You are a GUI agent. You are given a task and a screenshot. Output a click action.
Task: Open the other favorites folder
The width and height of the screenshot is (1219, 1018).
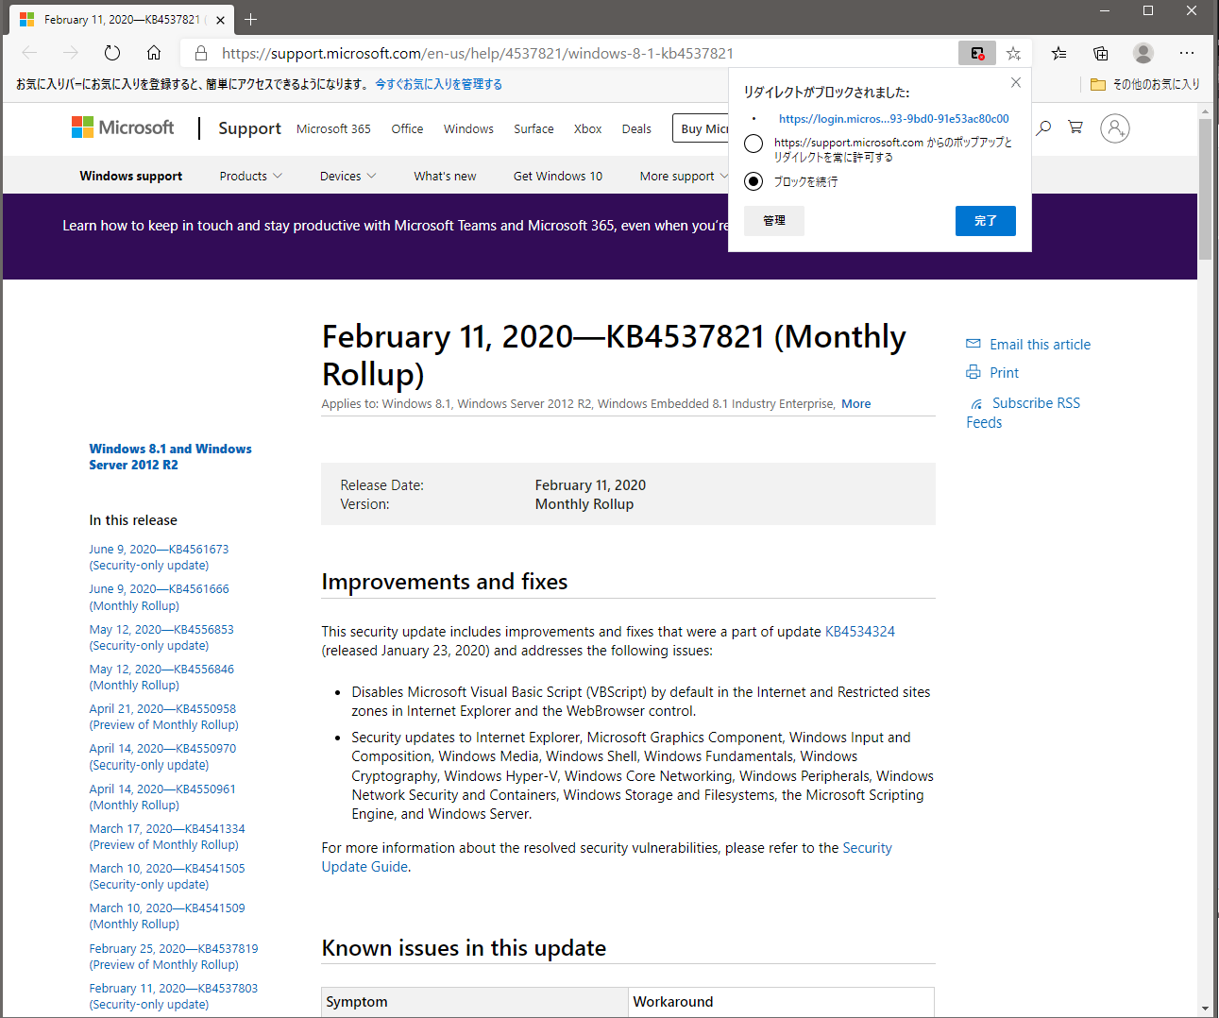point(1145,84)
